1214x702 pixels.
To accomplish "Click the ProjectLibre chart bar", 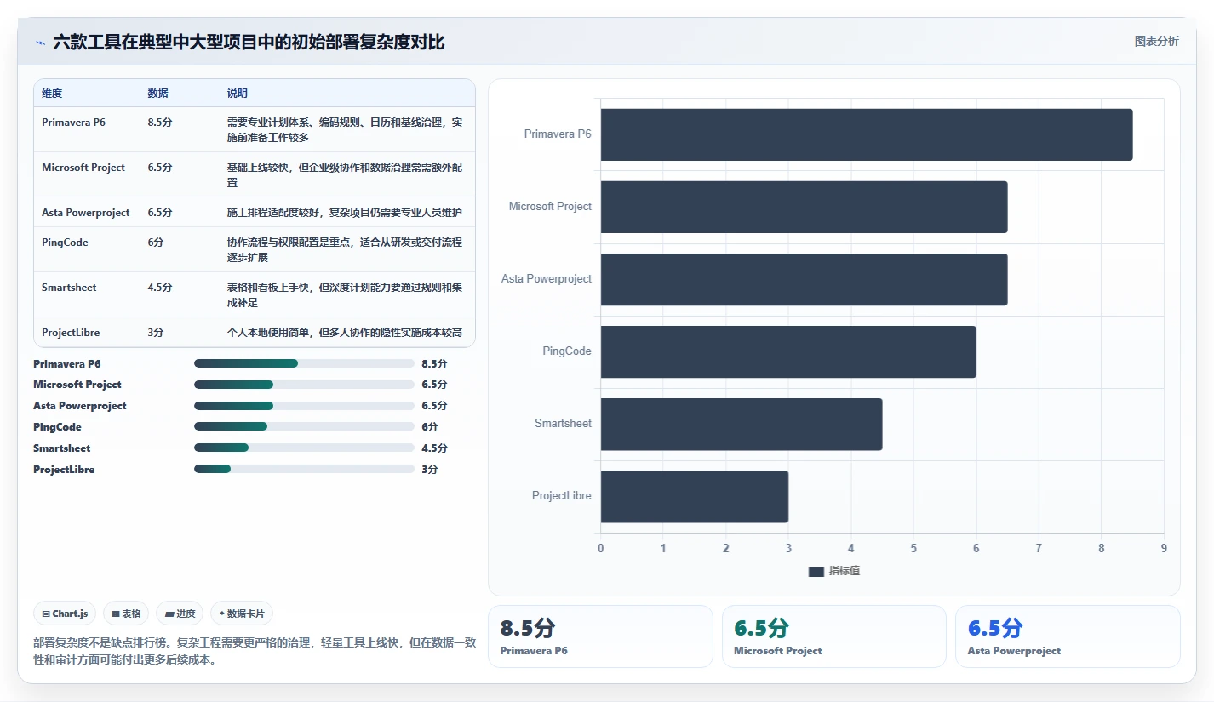I will 695,496.
